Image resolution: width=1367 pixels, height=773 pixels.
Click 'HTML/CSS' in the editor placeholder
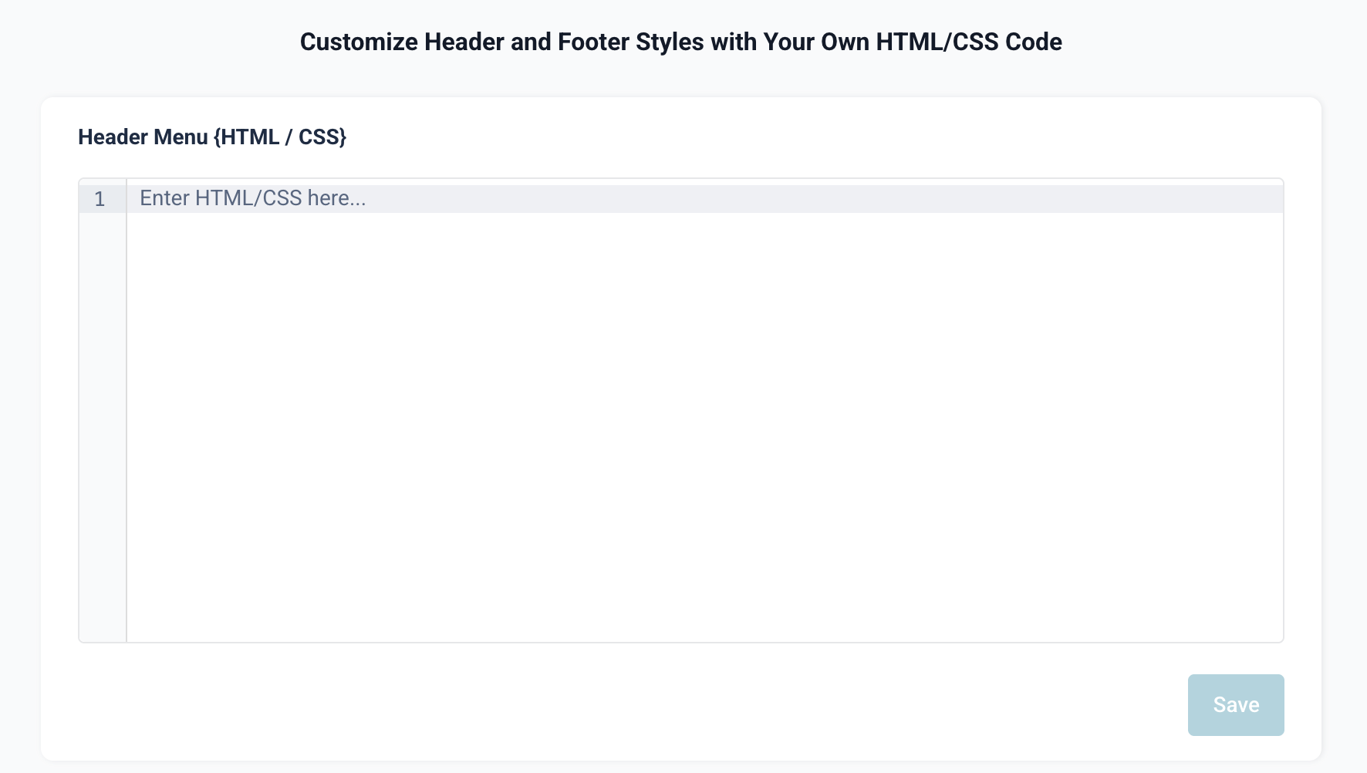(x=248, y=198)
